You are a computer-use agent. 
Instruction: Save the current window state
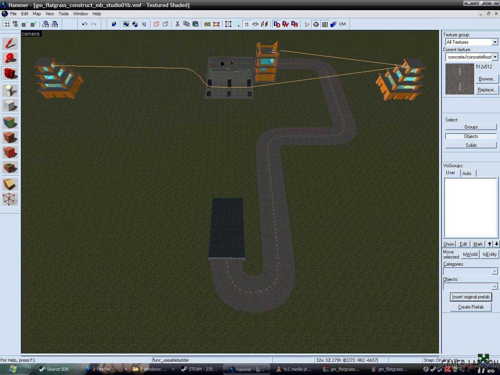pos(55,24)
